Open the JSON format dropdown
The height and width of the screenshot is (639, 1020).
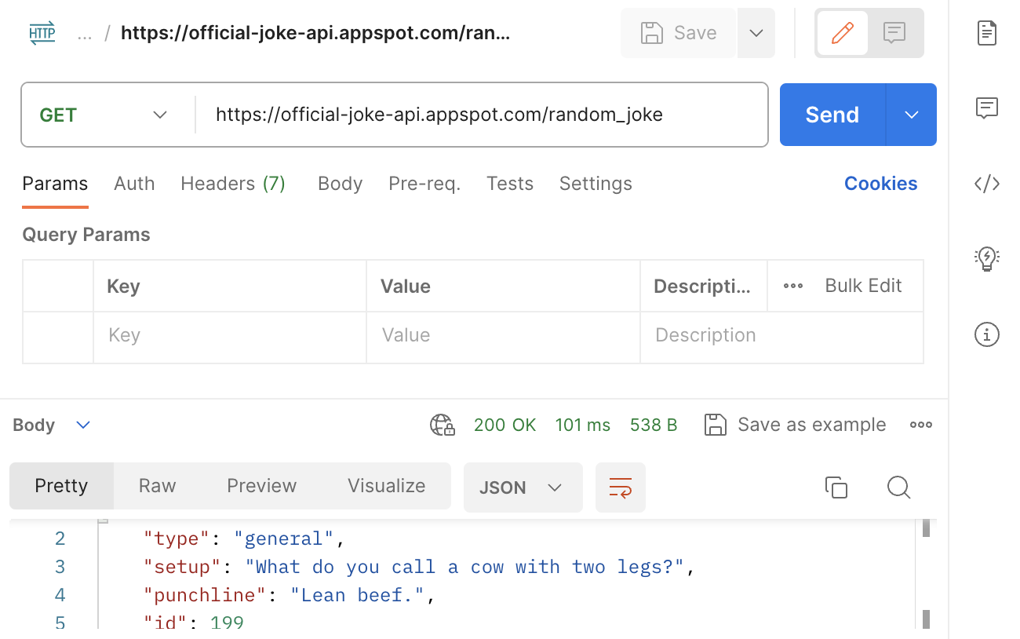click(x=523, y=487)
